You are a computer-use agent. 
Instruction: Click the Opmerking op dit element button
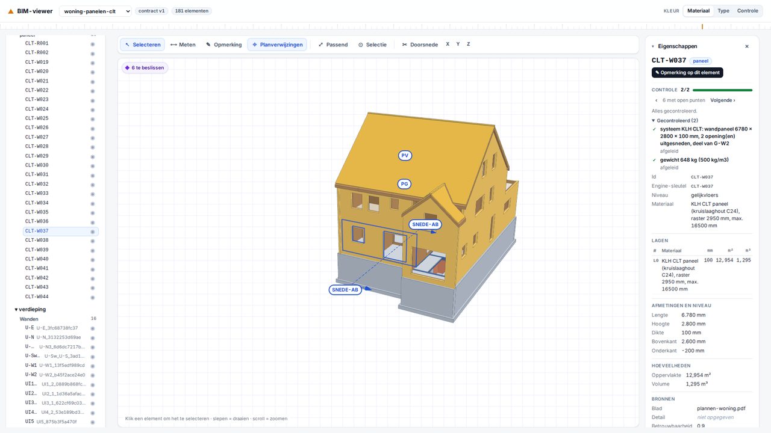(x=687, y=73)
